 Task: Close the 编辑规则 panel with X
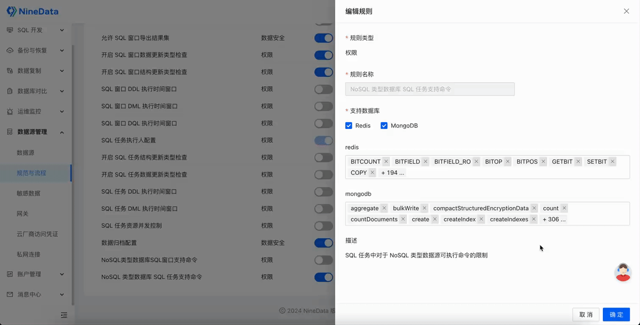[x=626, y=11]
